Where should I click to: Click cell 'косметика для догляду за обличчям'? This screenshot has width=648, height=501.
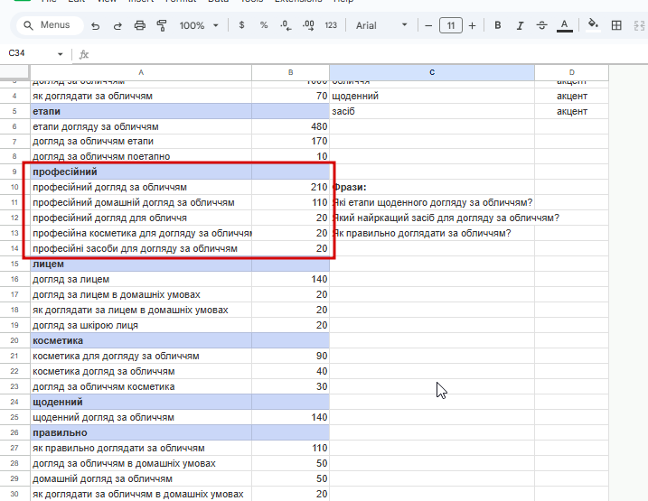point(141,357)
